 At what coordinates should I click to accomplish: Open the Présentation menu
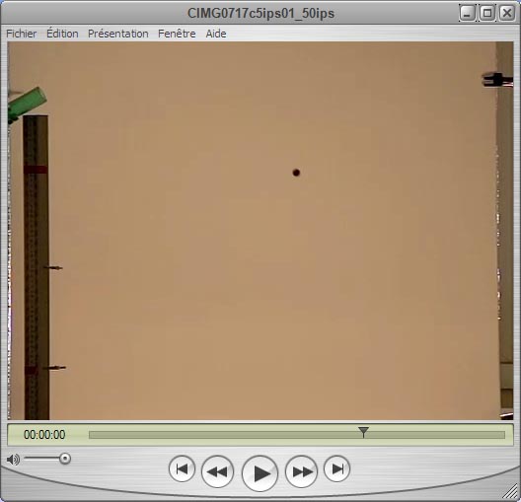(x=118, y=34)
